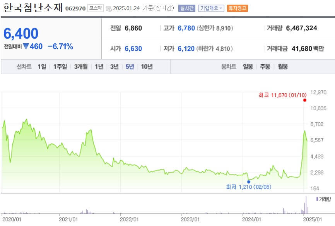Switch to 일봉 candlestick chart
The width and height of the screenshot is (335, 226).
pos(248,67)
